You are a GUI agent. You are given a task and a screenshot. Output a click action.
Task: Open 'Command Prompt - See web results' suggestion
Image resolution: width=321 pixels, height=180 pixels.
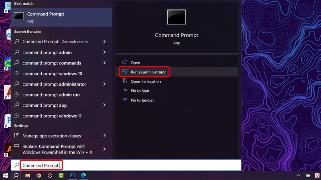tap(61, 42)
